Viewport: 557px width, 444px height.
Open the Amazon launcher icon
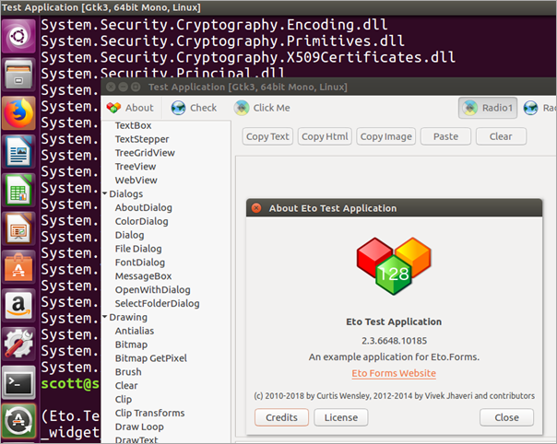pyautogui.click(x=18, y=303)
